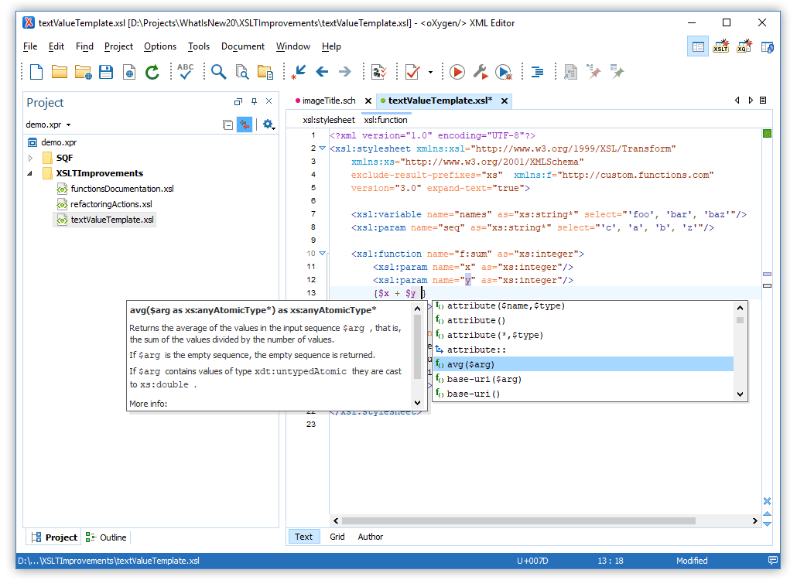This screenshot has width=797, height=580.
Task: Choose avg($arg) from completion list
Action: pyautogui.click(x=583, y=364)
